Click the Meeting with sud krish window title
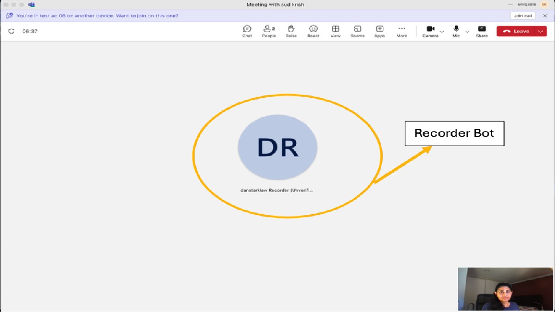Screen dimensions: 555x312 (x=275, y=4)
